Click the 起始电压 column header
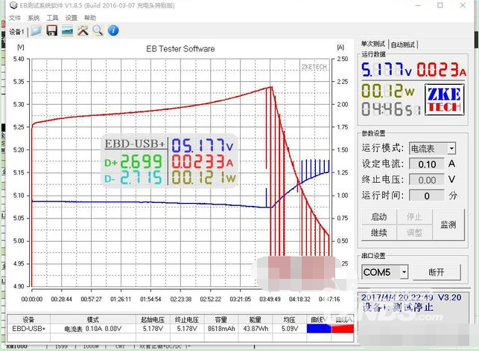 [x=153, y=319]
